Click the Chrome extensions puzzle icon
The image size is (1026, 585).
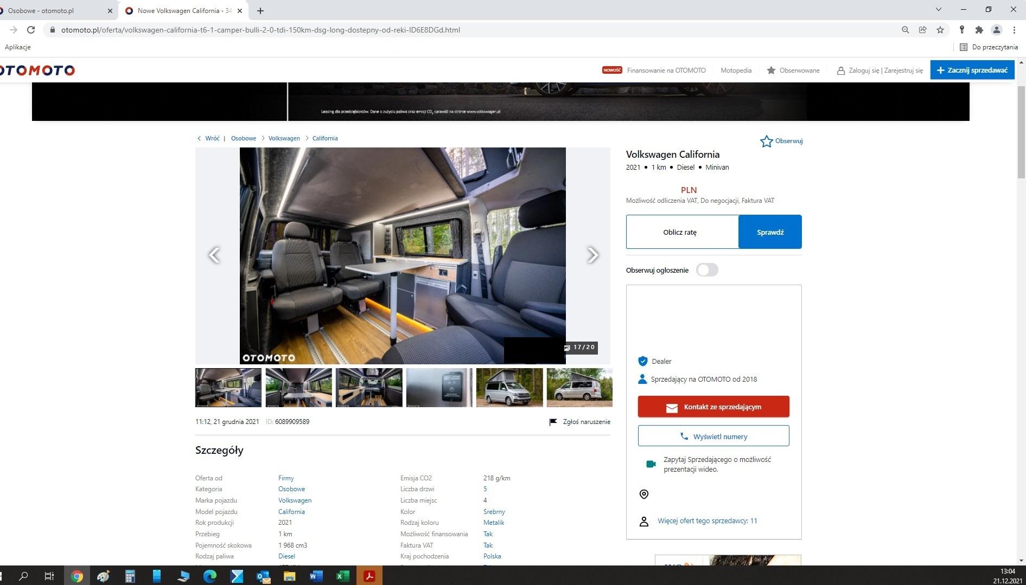pyautogui.click(x=979, y=30)
